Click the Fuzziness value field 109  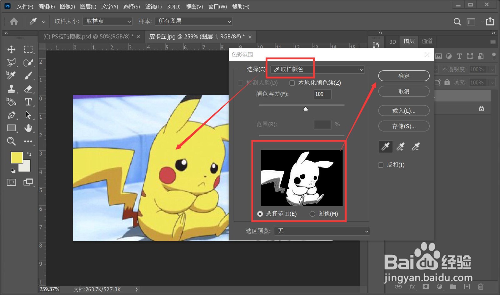click(x=322, y=94)
